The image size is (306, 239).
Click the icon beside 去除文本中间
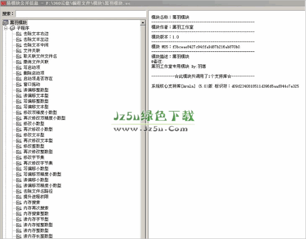19,45
